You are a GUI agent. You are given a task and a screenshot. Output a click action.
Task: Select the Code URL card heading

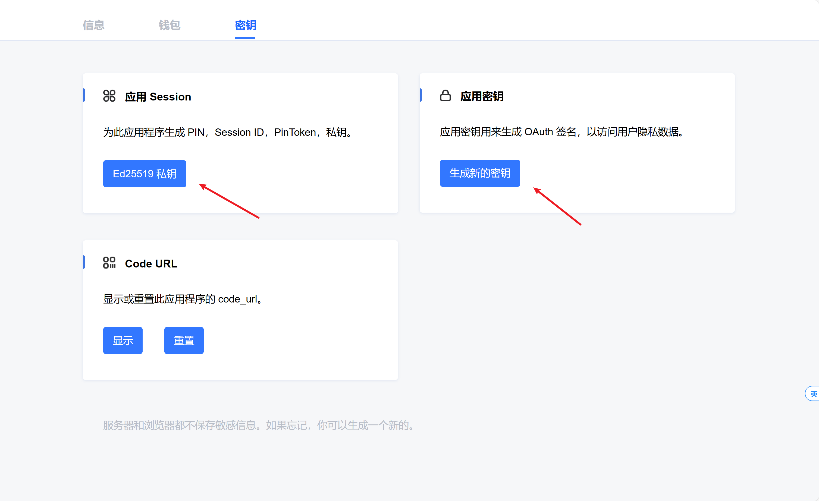151,263
